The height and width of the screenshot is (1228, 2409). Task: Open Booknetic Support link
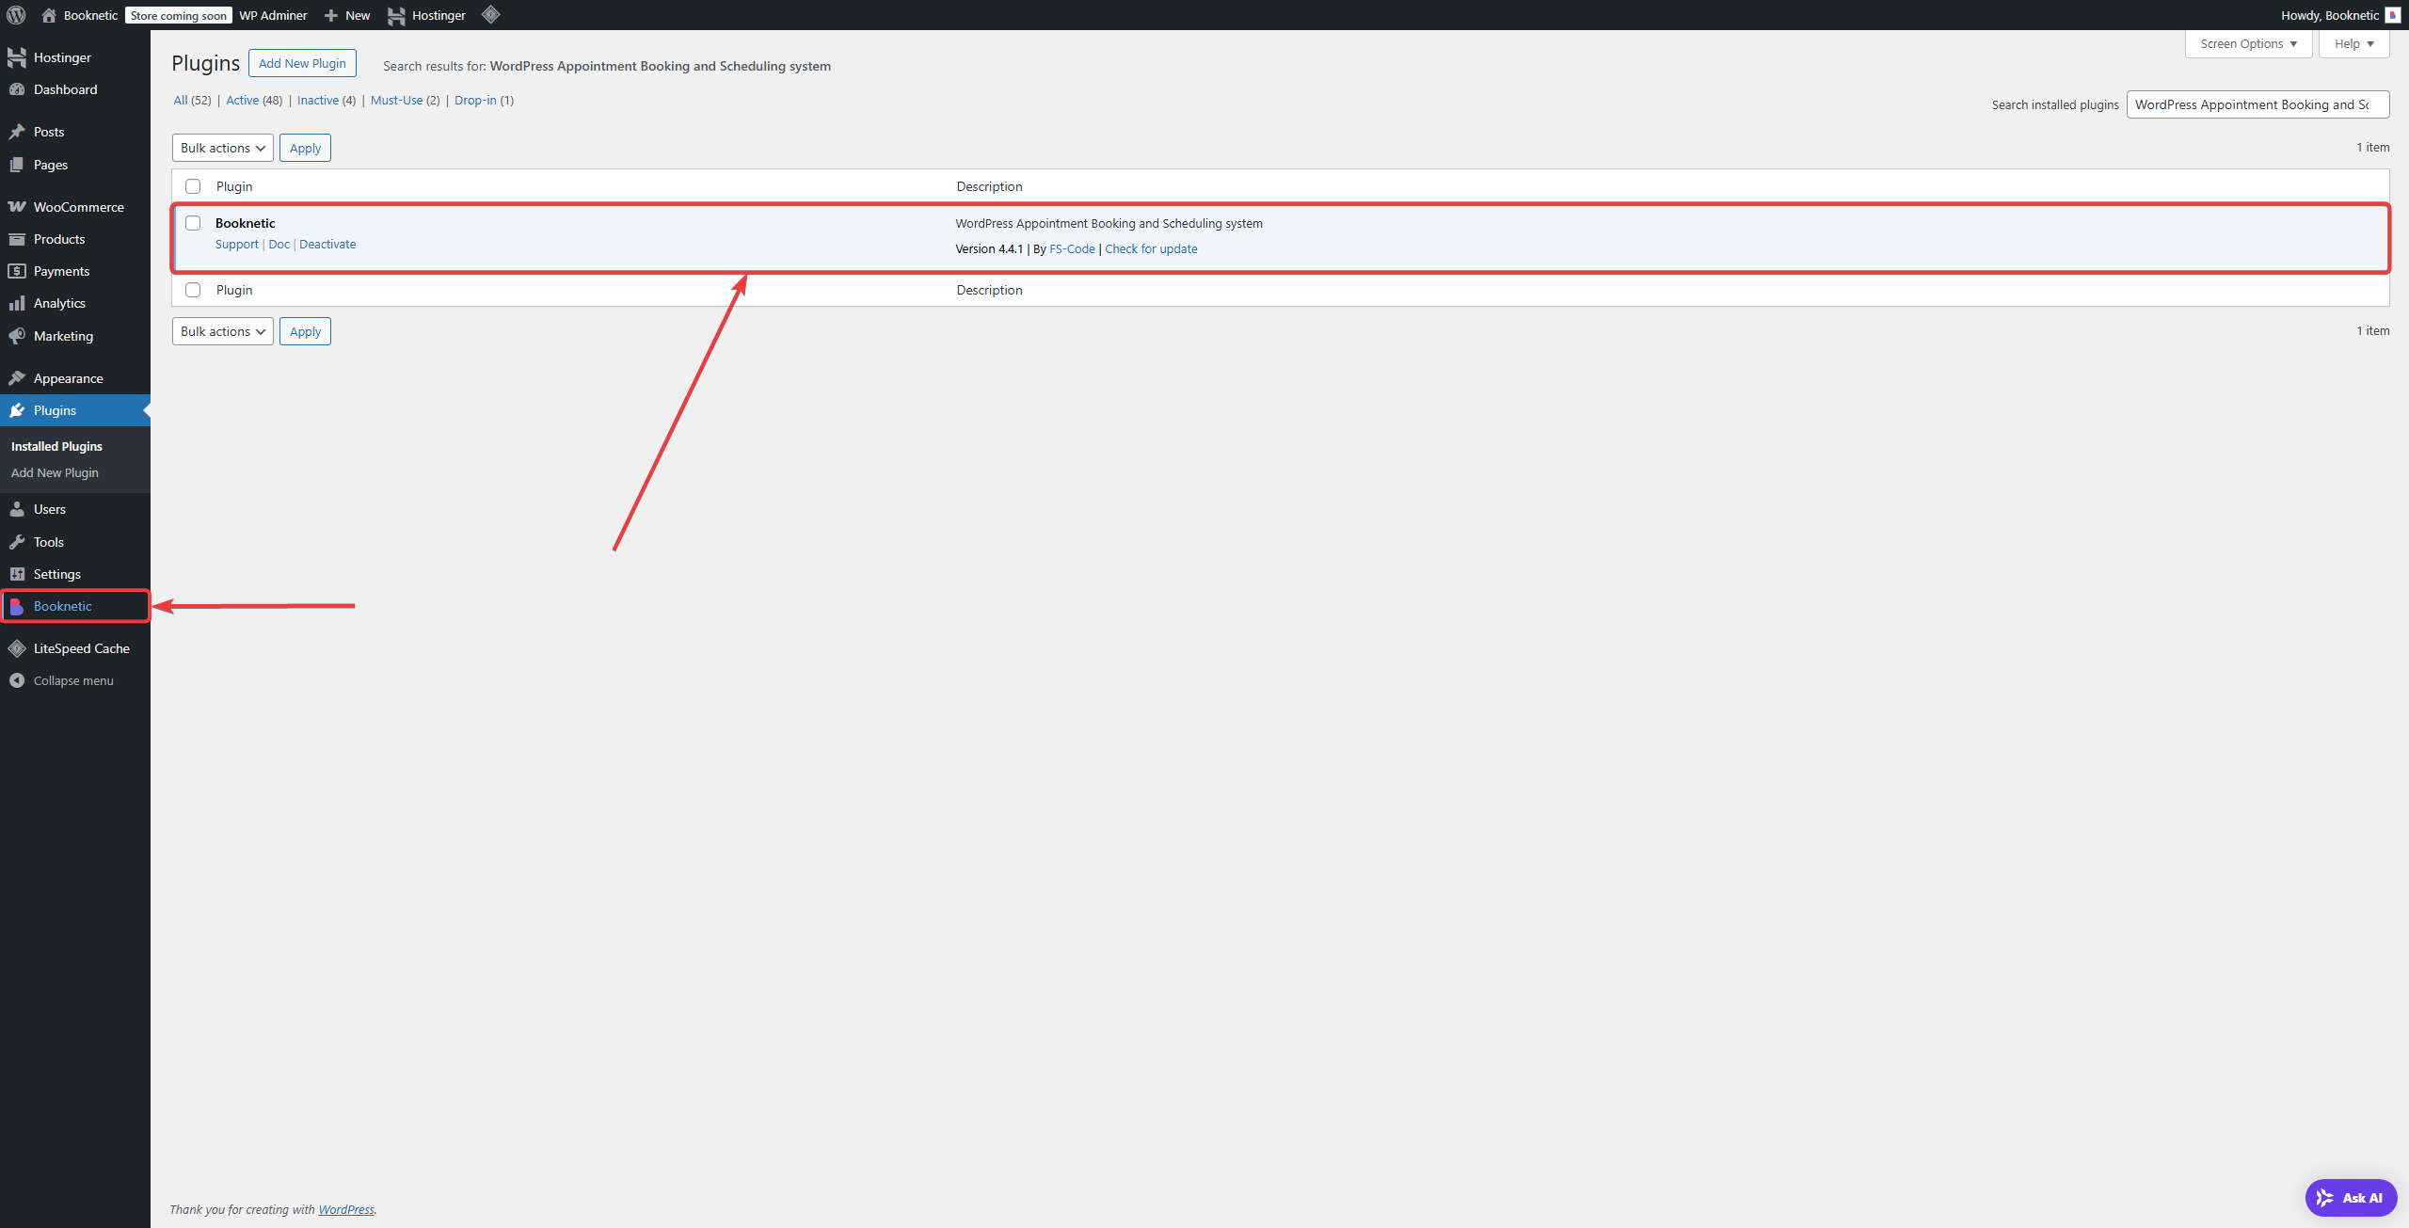(x=236, y=244)
